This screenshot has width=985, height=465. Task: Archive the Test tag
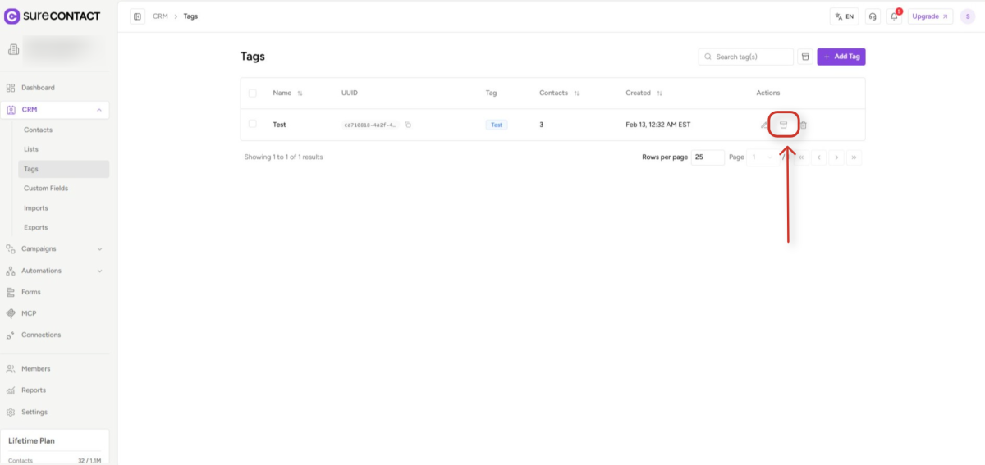click(783, 125)
